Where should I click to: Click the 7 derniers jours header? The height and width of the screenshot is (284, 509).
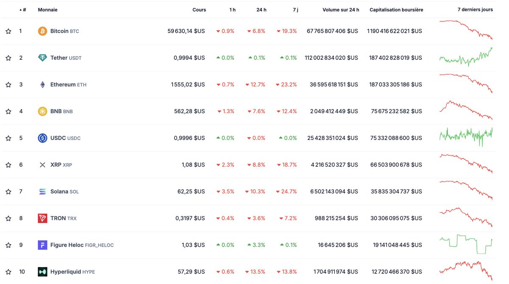pyautogui.click(x=475, y=10)
